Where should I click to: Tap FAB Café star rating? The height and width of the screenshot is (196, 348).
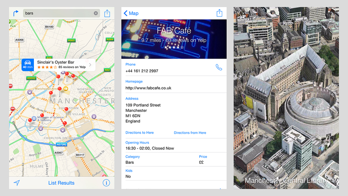pyautogui.click(x=174, y=47)
